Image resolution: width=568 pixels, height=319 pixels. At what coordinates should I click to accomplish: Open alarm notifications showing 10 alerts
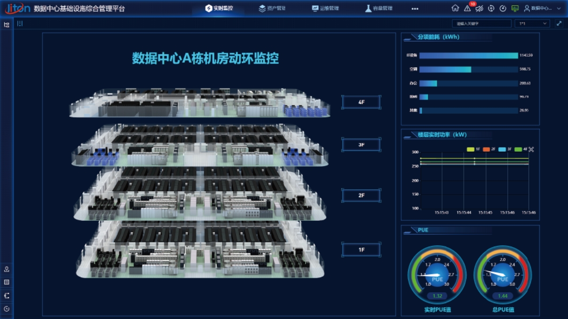[x=467, y=8]
